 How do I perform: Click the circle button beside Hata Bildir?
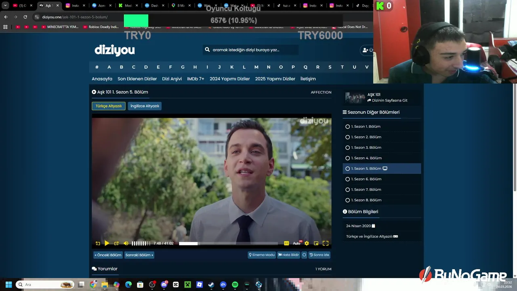point(305,255)
